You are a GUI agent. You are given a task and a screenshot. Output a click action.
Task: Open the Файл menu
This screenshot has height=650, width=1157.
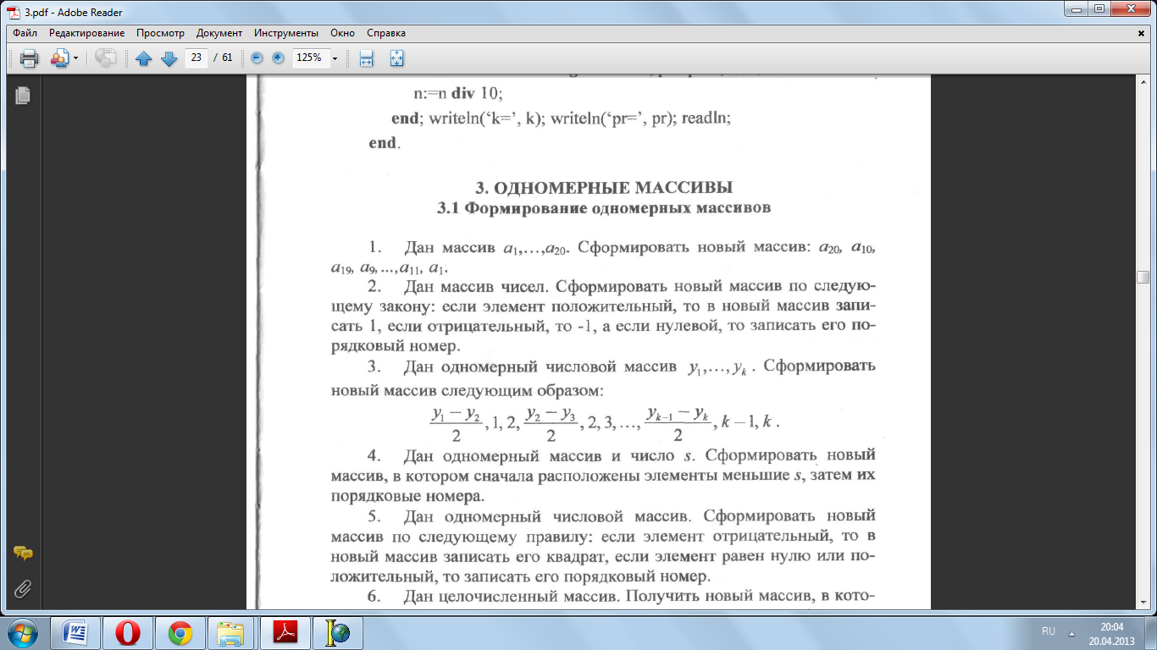point(25,33)
